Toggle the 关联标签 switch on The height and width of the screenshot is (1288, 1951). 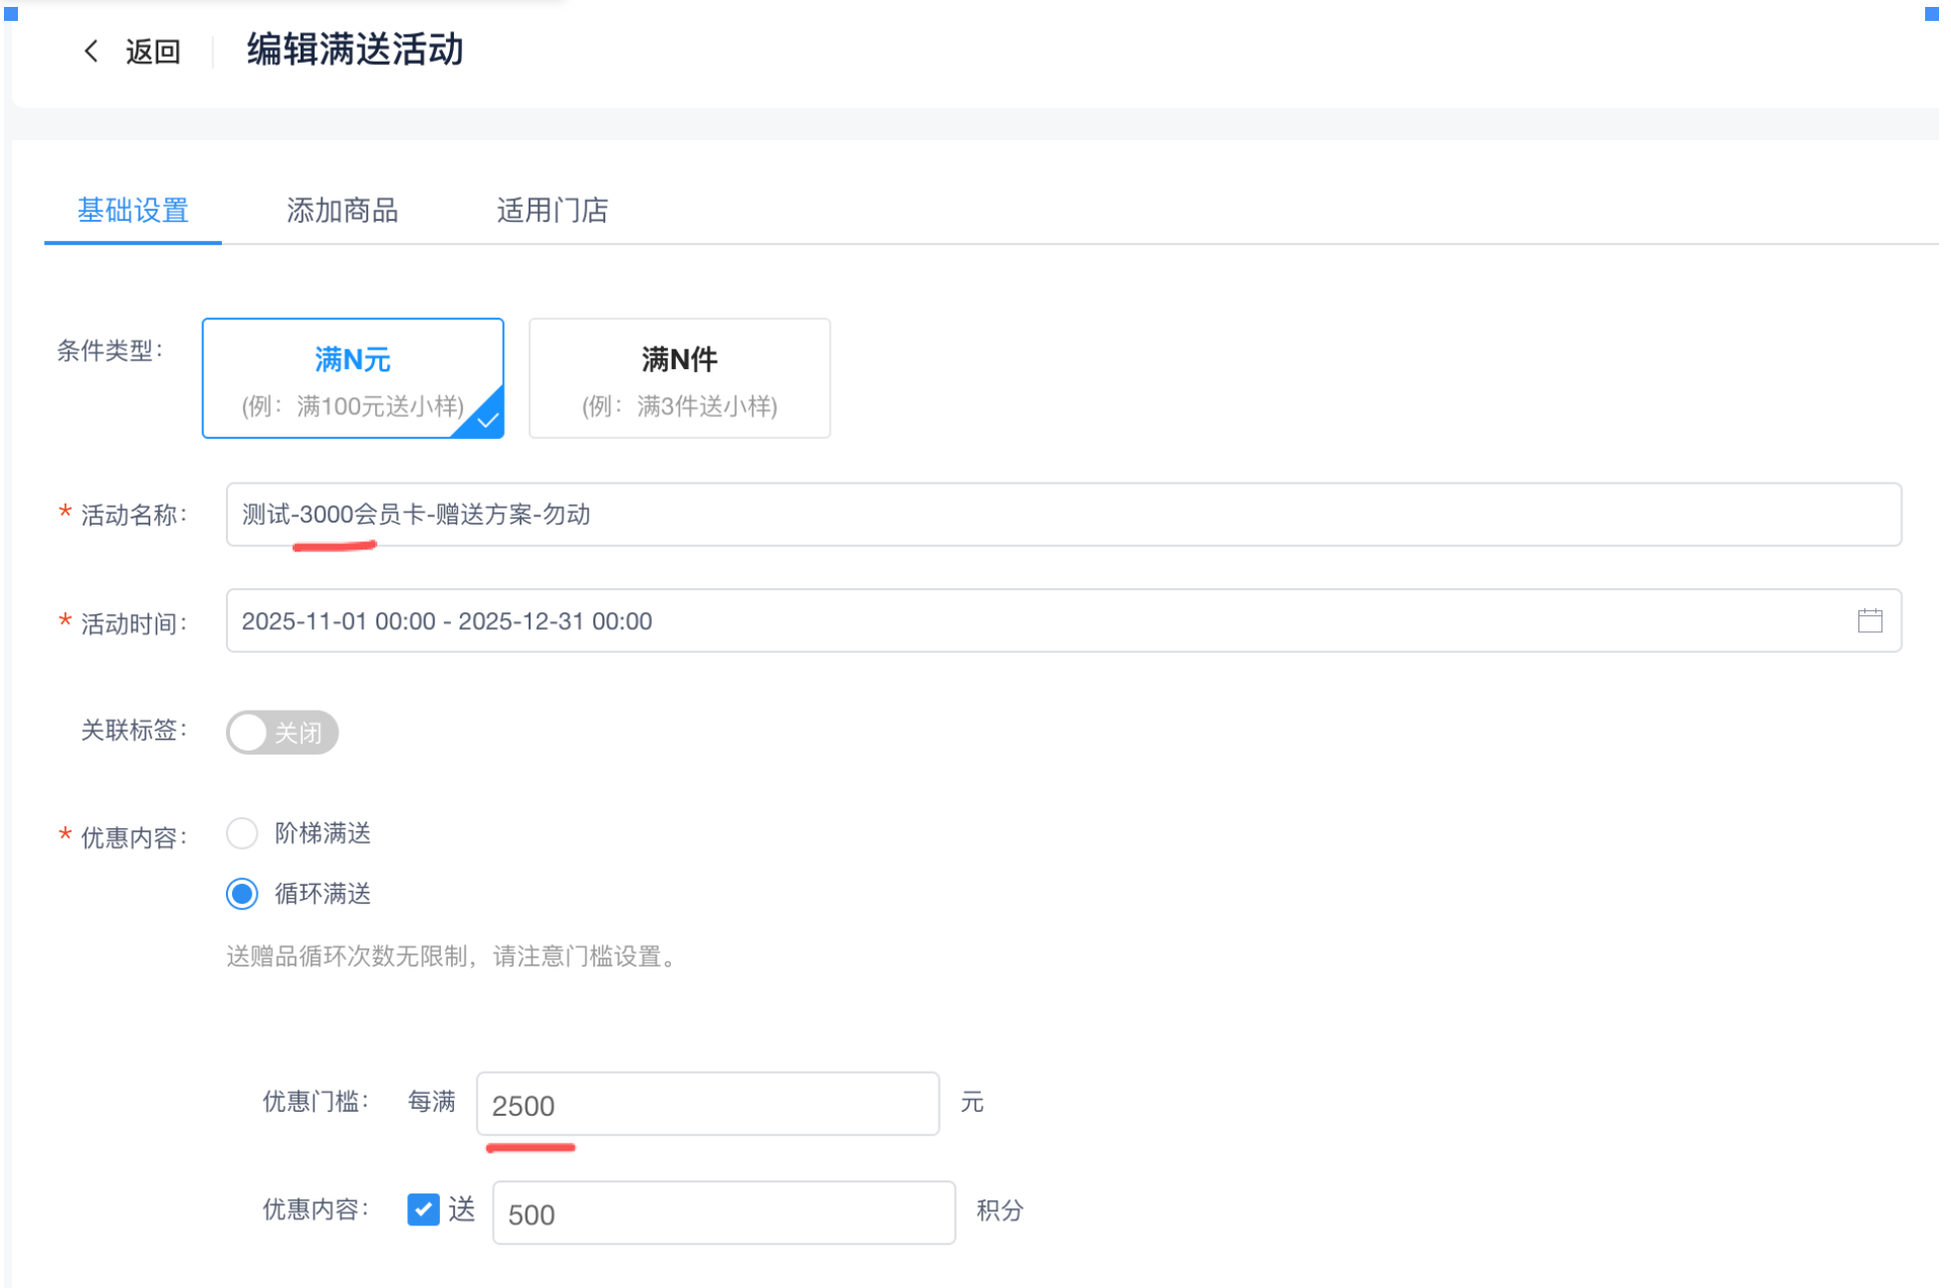coord(283,733)
